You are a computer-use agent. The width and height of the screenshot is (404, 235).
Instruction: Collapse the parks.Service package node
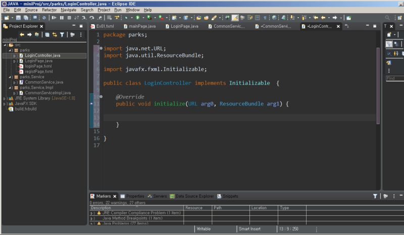tap(9, 77)
